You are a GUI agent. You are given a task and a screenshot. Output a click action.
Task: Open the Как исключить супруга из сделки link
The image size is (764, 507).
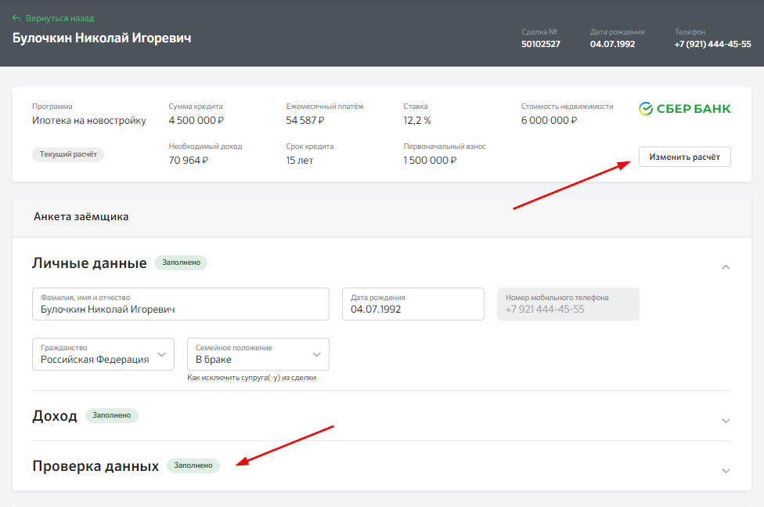coord(251,378)
